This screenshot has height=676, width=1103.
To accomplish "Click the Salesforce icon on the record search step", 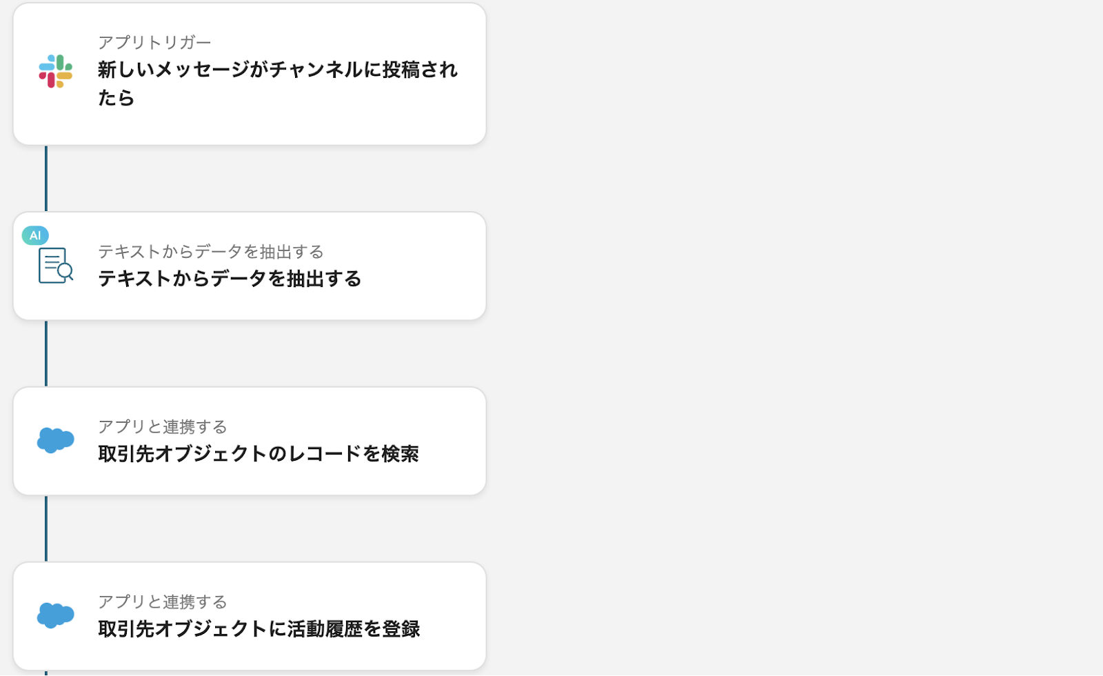I will click(x=56, y=440).
